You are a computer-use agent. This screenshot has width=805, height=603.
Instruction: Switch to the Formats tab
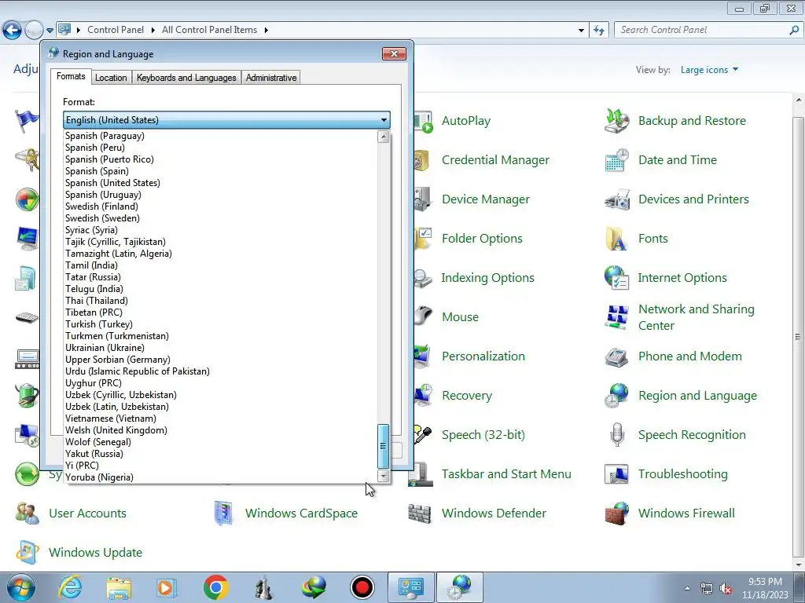click(71, 76)
